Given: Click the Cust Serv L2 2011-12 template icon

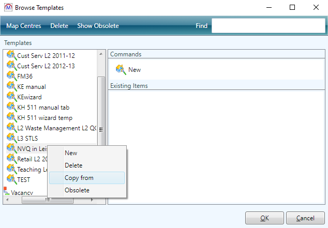Looking at the screenshot, I should [x=11, y=55].
